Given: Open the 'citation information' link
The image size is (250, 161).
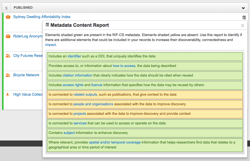Looking at the screenshot, I should point(78,75).
